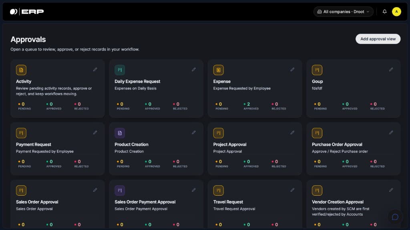Click the Travel Request card icon
The image size is (410, 230).
click(218, 190)
